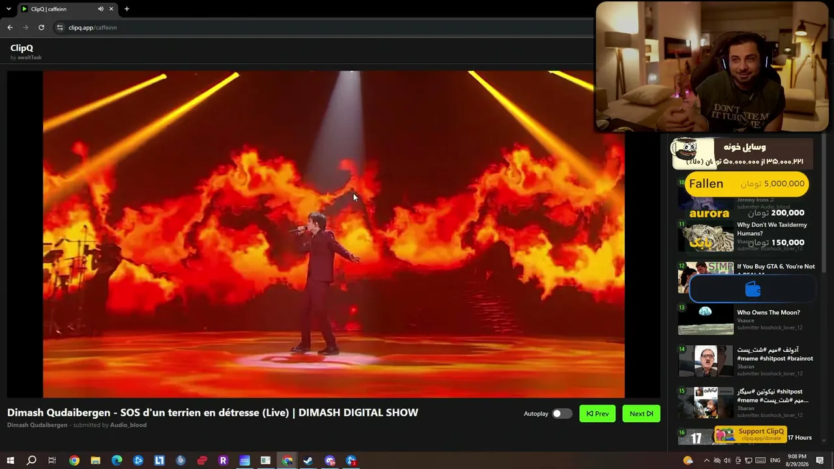Select the video title 'Dimash Qudaibergen - SOS d'un terrien en détresse'

[212, 412]
